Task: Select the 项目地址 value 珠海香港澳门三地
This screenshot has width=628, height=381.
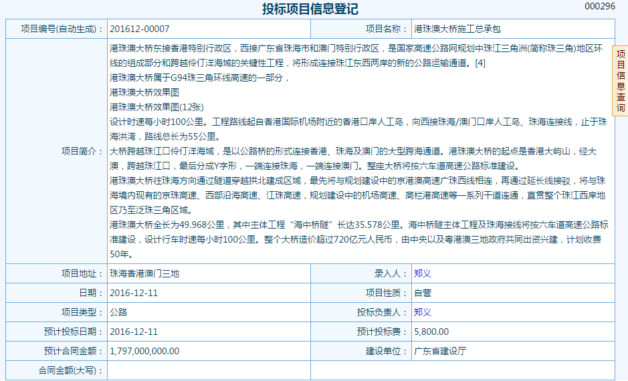Action: pyautogui.click(x=144, y=274)
